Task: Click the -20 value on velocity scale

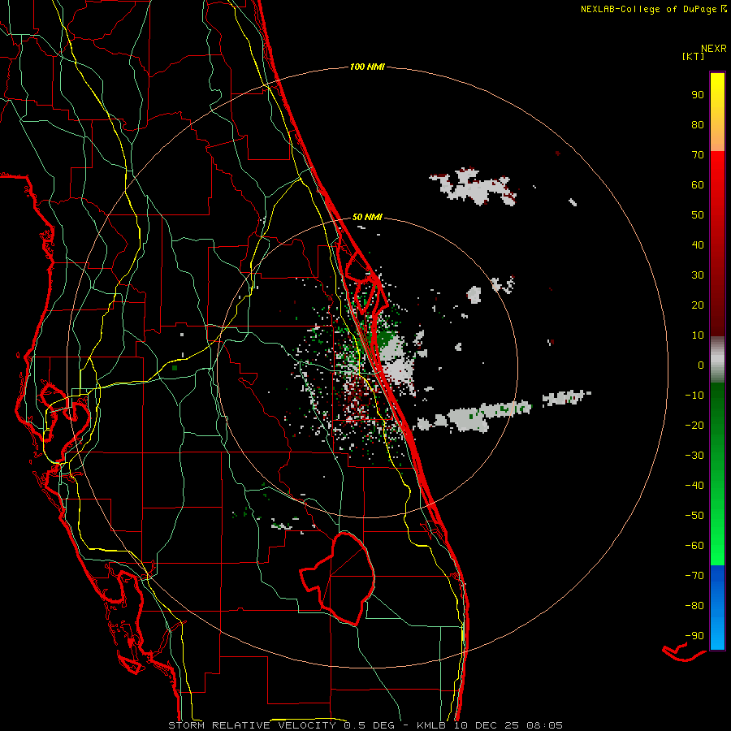Action: pos(694,425)
